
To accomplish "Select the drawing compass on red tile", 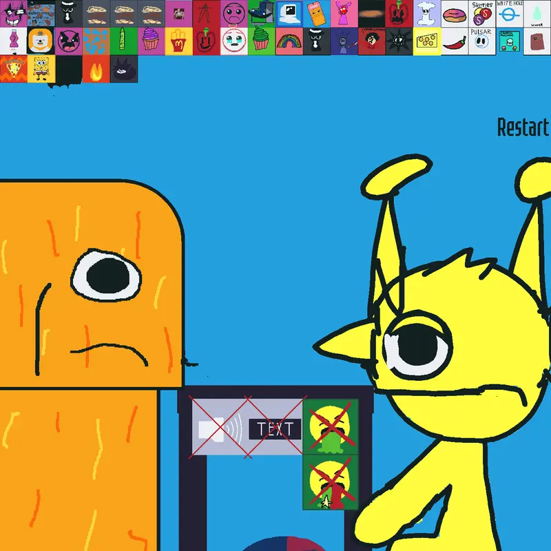I will click(x=206, y=14).
